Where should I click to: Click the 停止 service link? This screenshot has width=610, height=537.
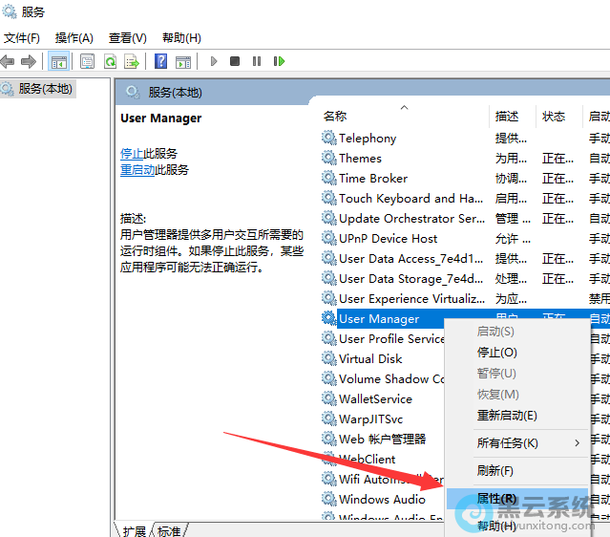pos(132,153)
